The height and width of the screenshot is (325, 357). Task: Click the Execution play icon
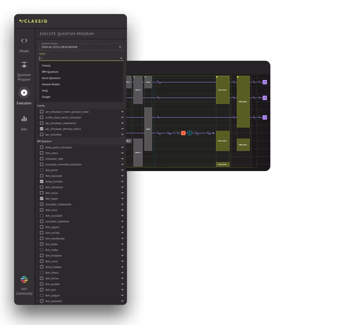pyautogui.click(x=24, y=93)
